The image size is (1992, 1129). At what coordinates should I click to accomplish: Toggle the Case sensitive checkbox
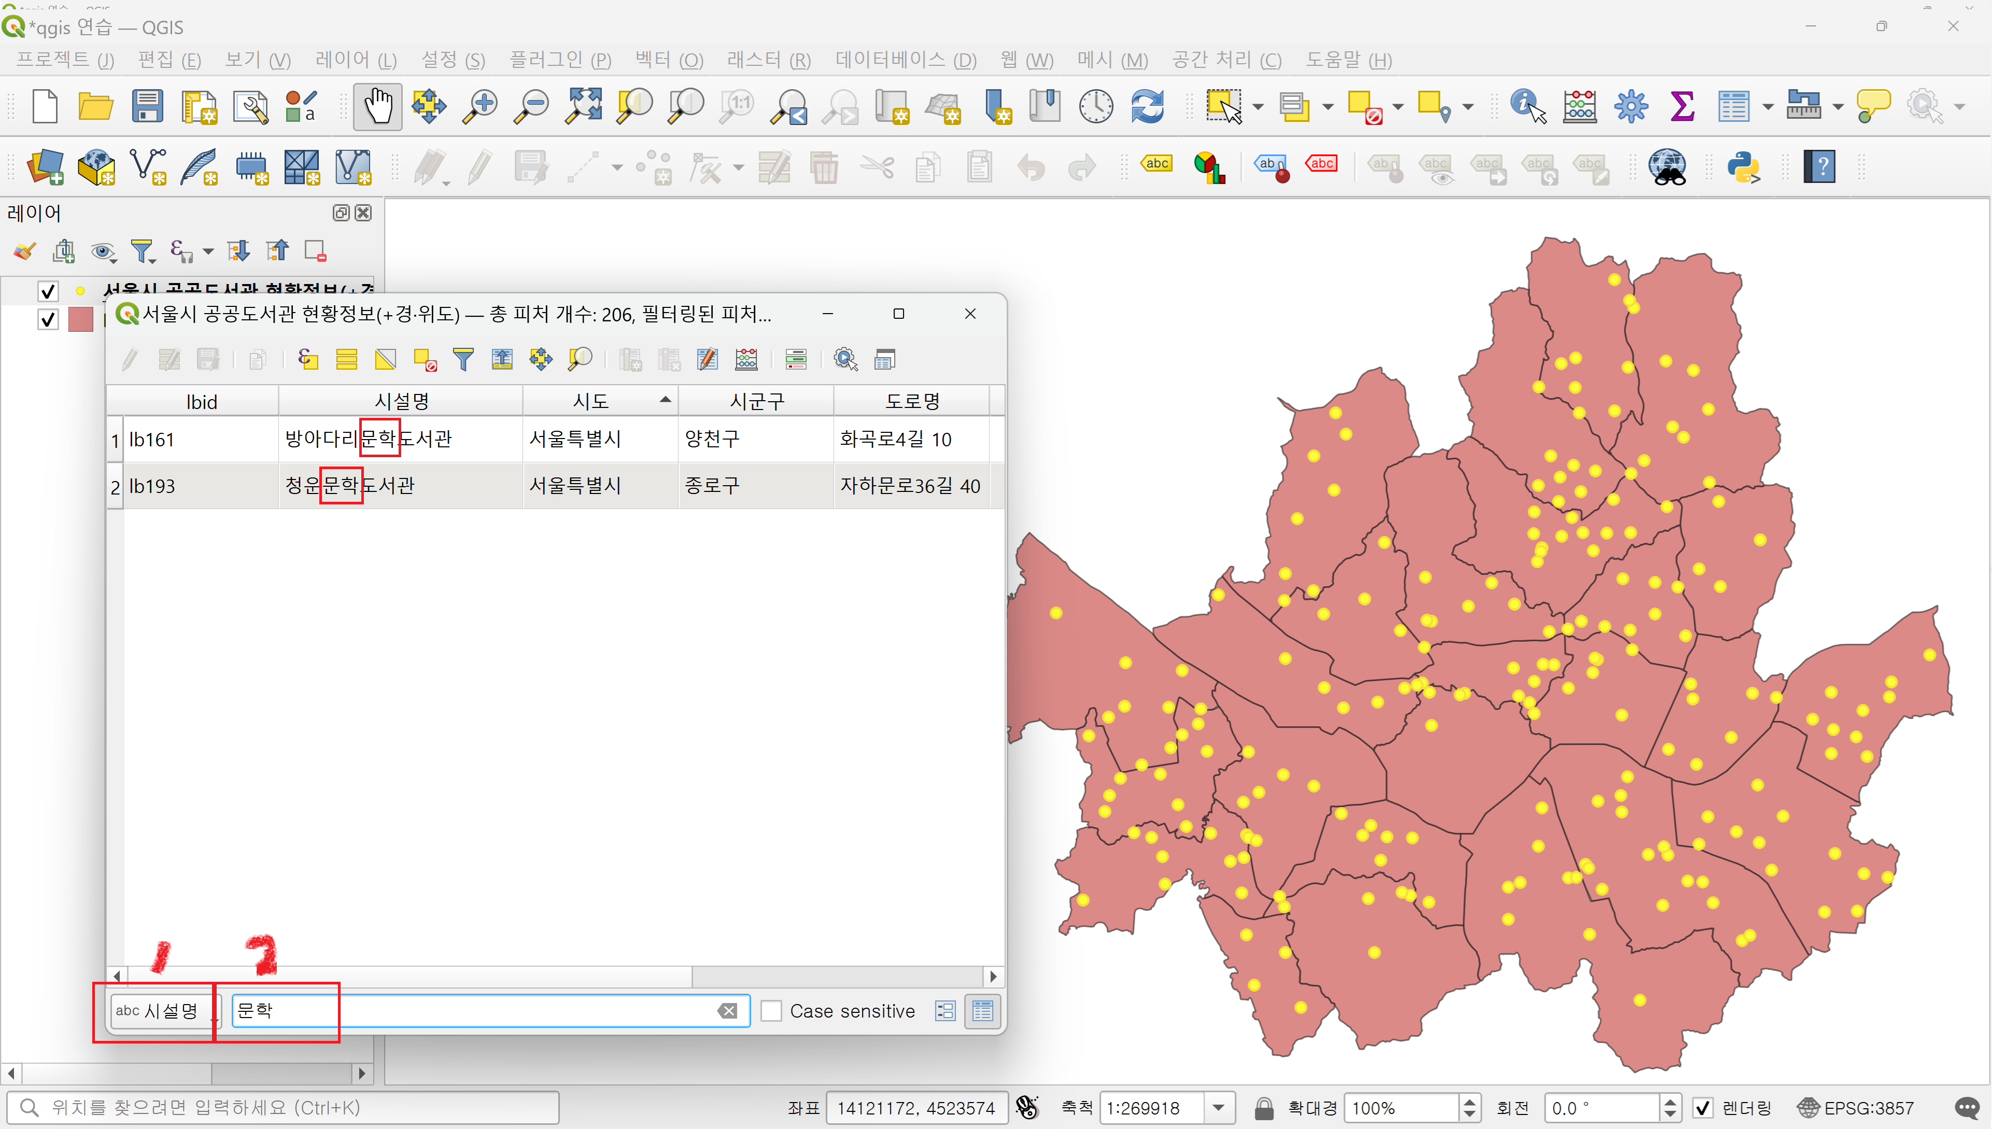pyautogui.click(x=771, y=1011)
